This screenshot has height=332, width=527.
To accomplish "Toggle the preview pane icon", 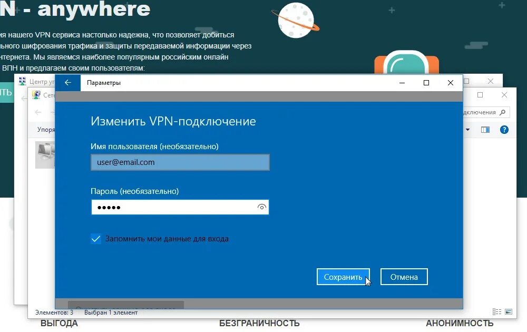I will (x=485, y=130).
